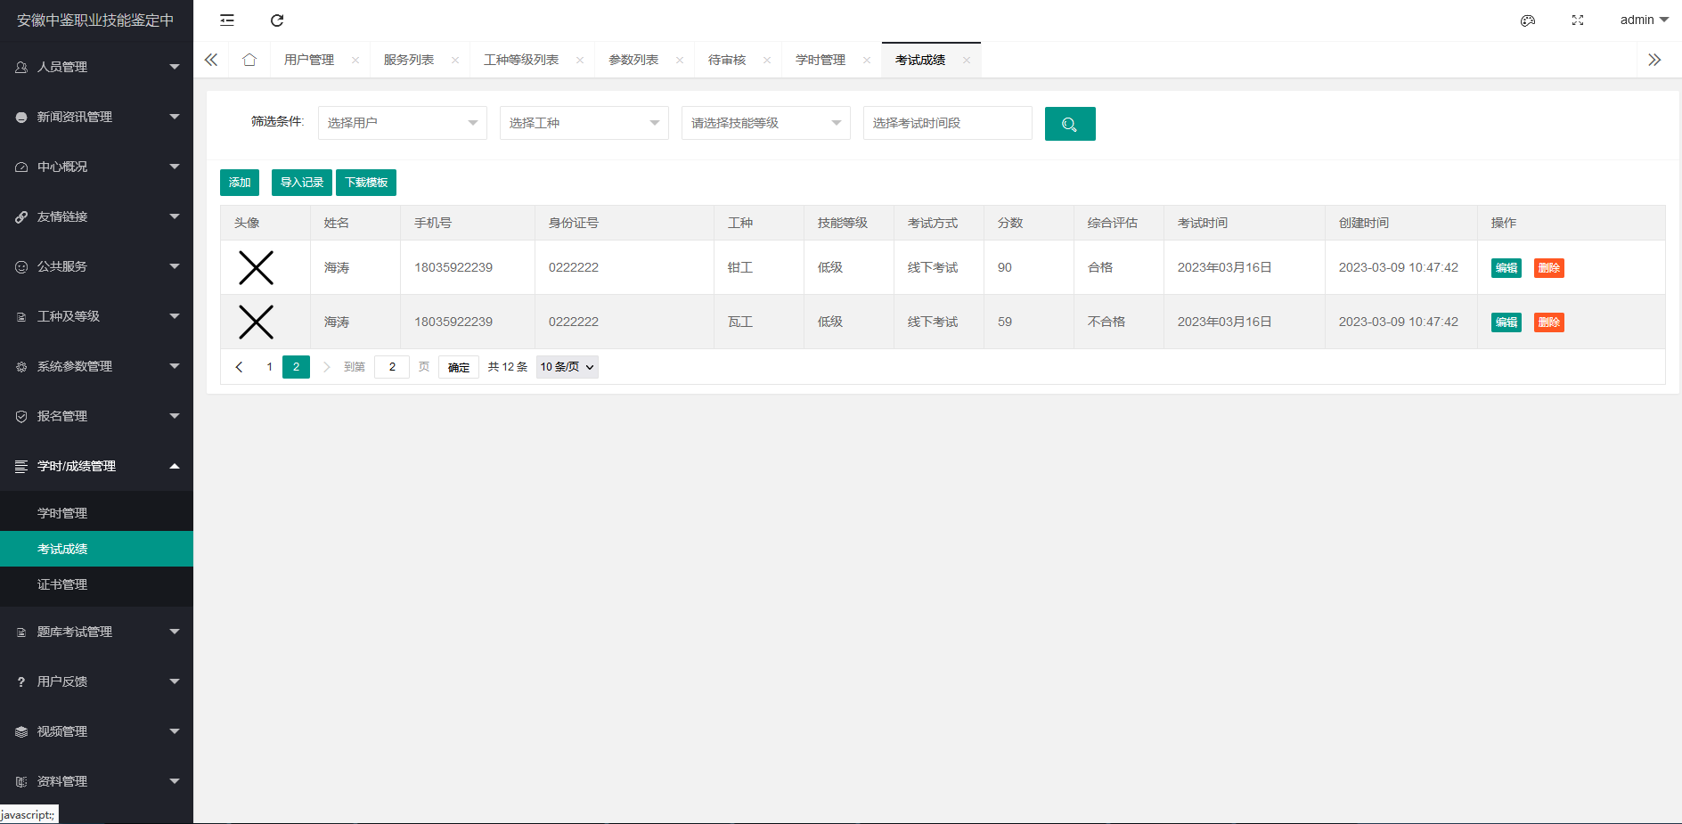This screenshot has height=824, width=1682.
Task: Expand the 人员管理 sidebar menu
Action: tap(96, 67)
